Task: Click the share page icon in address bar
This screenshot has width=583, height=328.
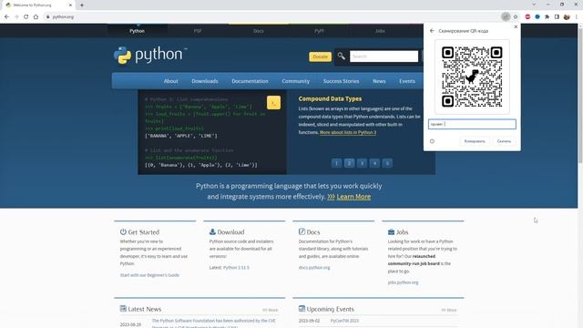Action: pyautogui.click(x=506, y=16)
